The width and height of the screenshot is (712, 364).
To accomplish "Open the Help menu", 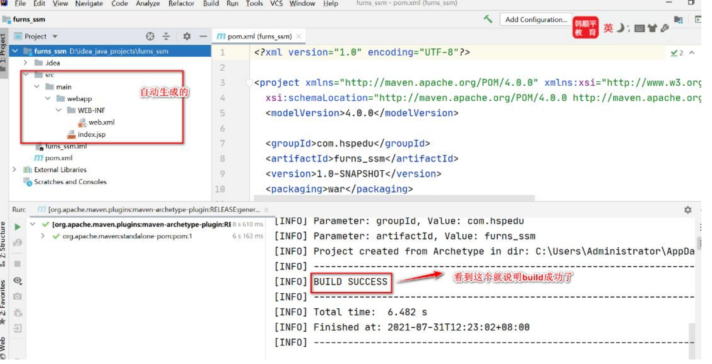I will coord(330,3).
